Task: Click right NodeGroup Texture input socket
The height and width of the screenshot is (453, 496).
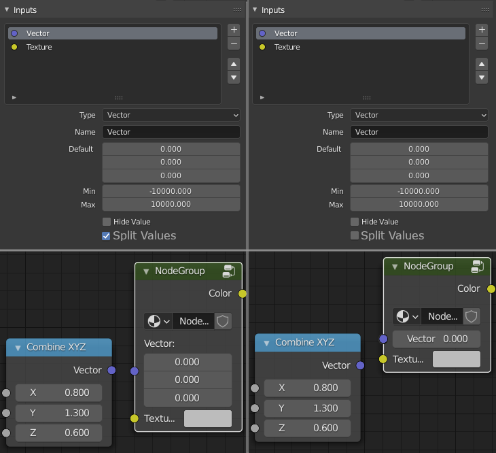Action: (x=383, y=359)
